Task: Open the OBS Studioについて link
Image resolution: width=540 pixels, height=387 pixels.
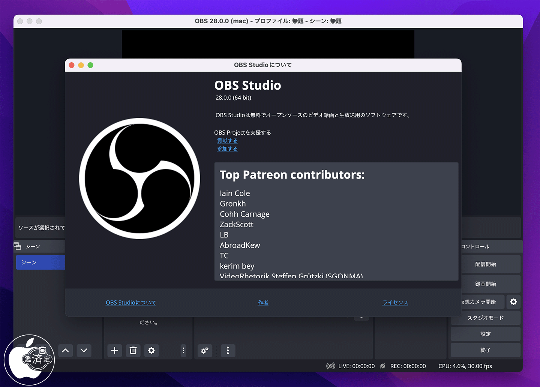Action: (130, 303)
